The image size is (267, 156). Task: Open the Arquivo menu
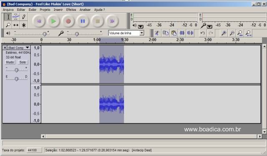tap(8, 10)
